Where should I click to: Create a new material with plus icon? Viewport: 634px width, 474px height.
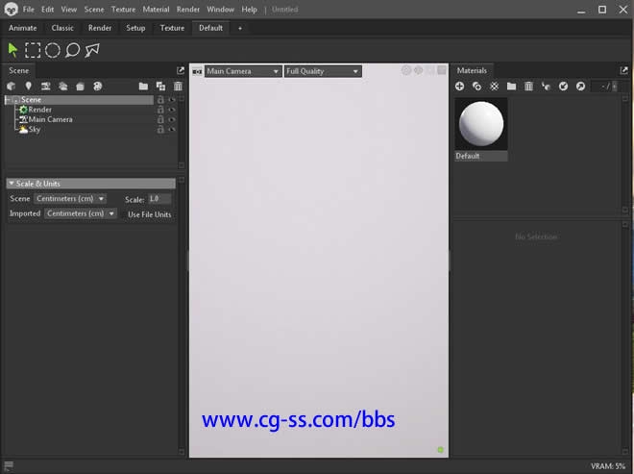click(459, 87)
